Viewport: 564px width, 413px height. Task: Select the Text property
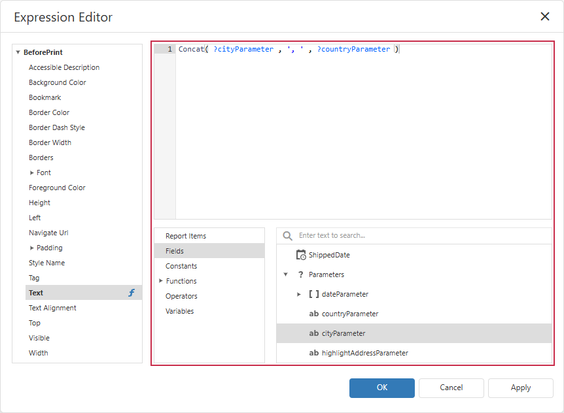pos(84,293)
